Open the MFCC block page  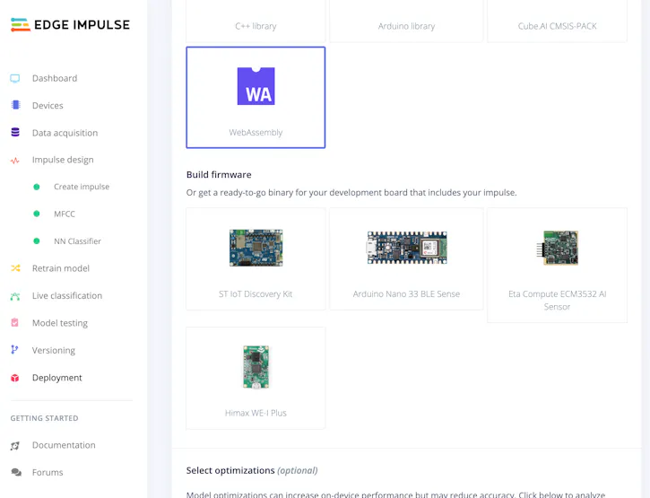coord(65,214)
